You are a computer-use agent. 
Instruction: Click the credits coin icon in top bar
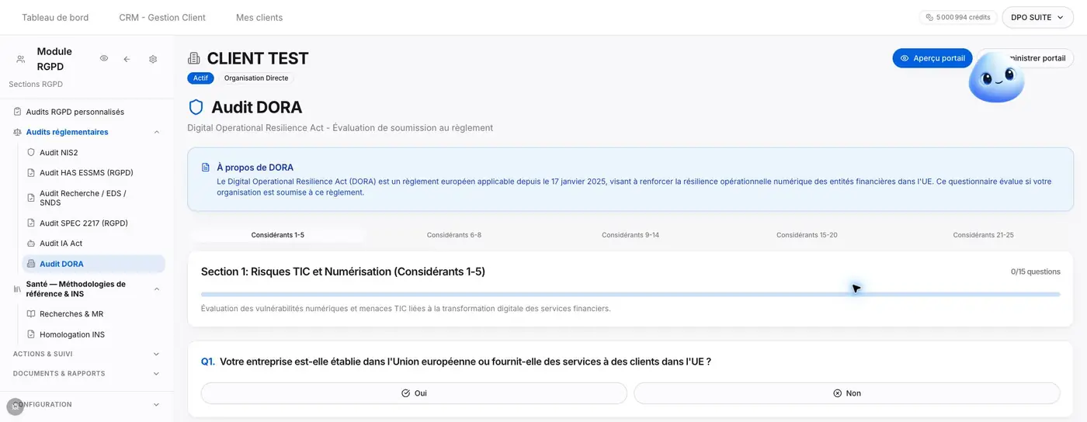pos(930,17)
